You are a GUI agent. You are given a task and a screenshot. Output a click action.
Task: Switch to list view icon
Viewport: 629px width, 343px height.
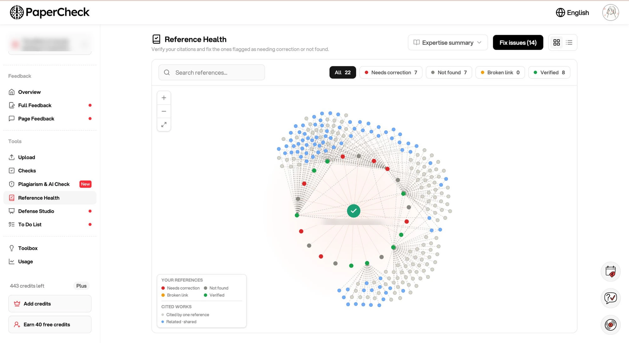click(569, 42)
